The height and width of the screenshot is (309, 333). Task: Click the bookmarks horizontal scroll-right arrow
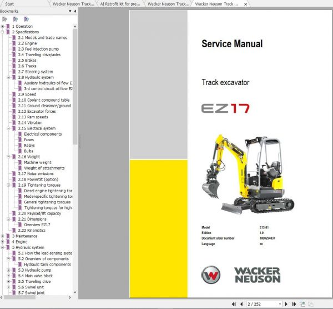pyautogui.click(x=70, y=297)
